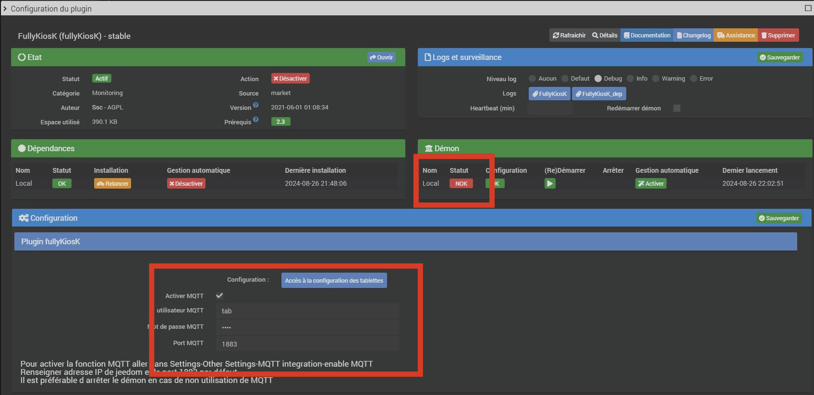Image resolution: width=814 pixels, height=395 pixels.
Task: Click Dernier lancement date 2024-08-26 22:02:51
Action: [753, 183]
